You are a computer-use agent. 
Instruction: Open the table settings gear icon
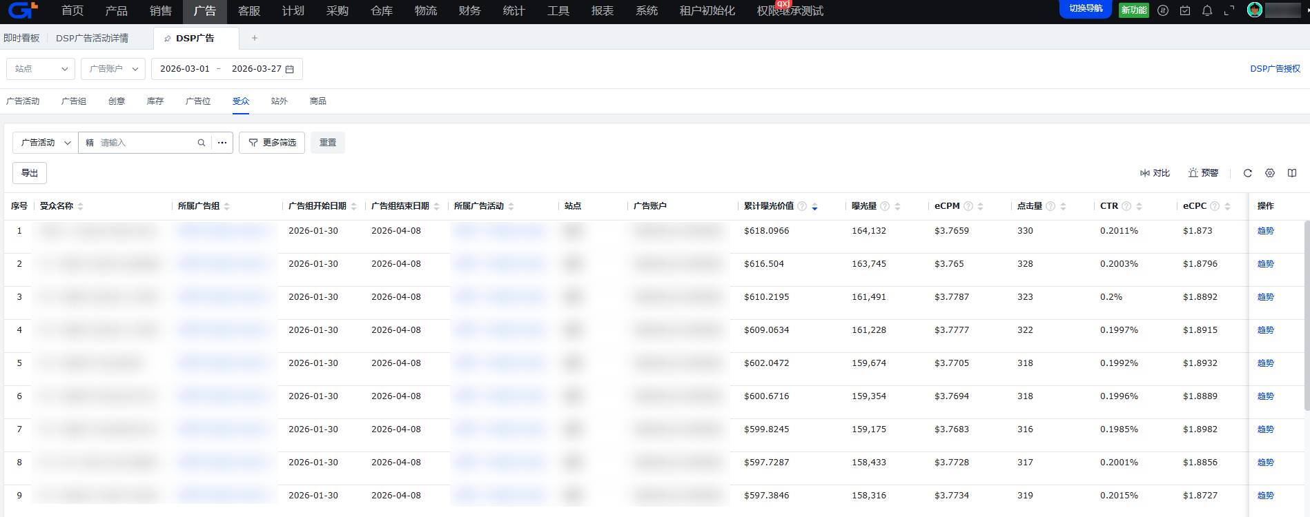click(1269, 173)
